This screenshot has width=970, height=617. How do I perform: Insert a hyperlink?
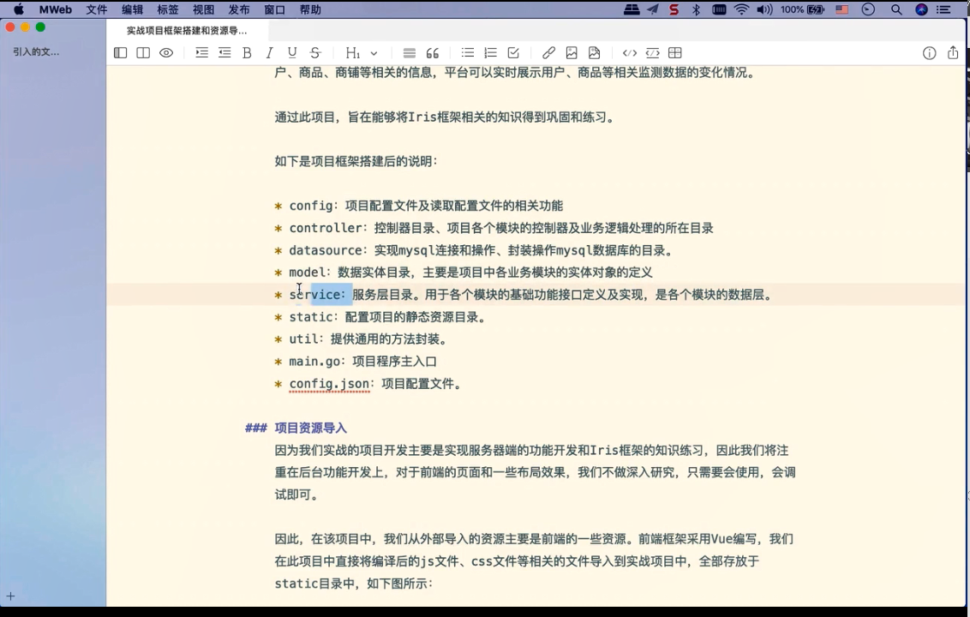548,53
